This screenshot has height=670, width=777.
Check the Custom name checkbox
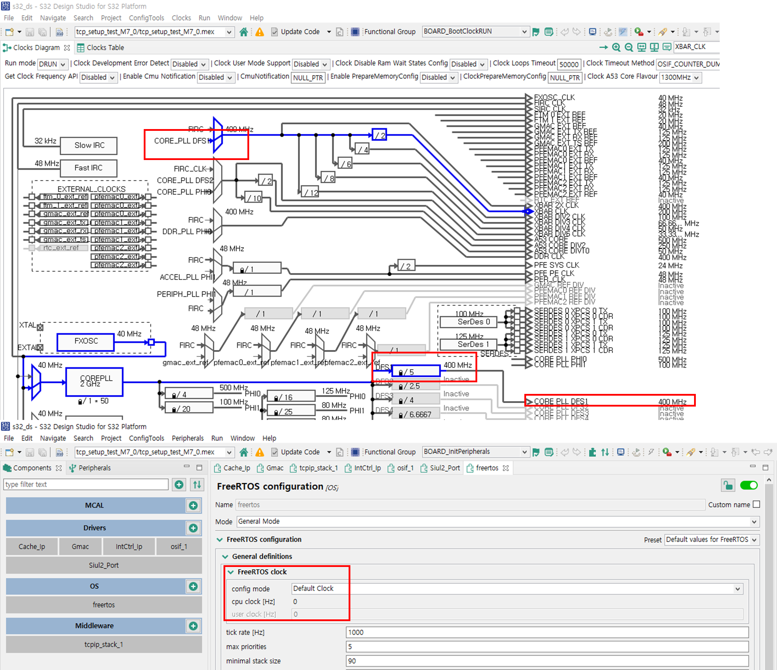756,504
